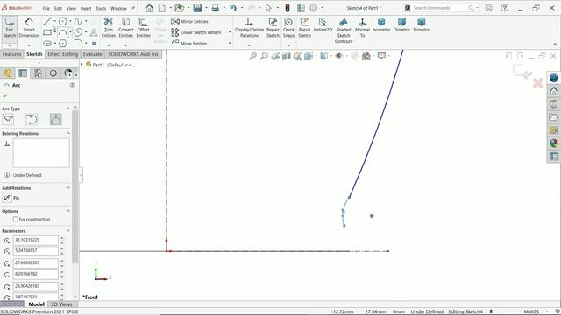The width and height of the screenshot is (561, 315).
Task: Click the parameter field showing 27.69692507
Action: 35,262
